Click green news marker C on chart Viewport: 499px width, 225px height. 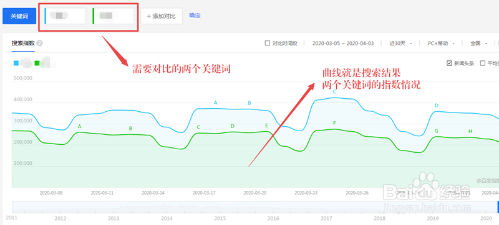point(198,127)
